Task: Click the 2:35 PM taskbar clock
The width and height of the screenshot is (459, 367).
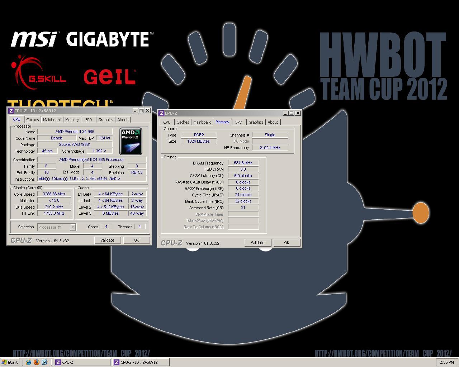Action: 446,362
